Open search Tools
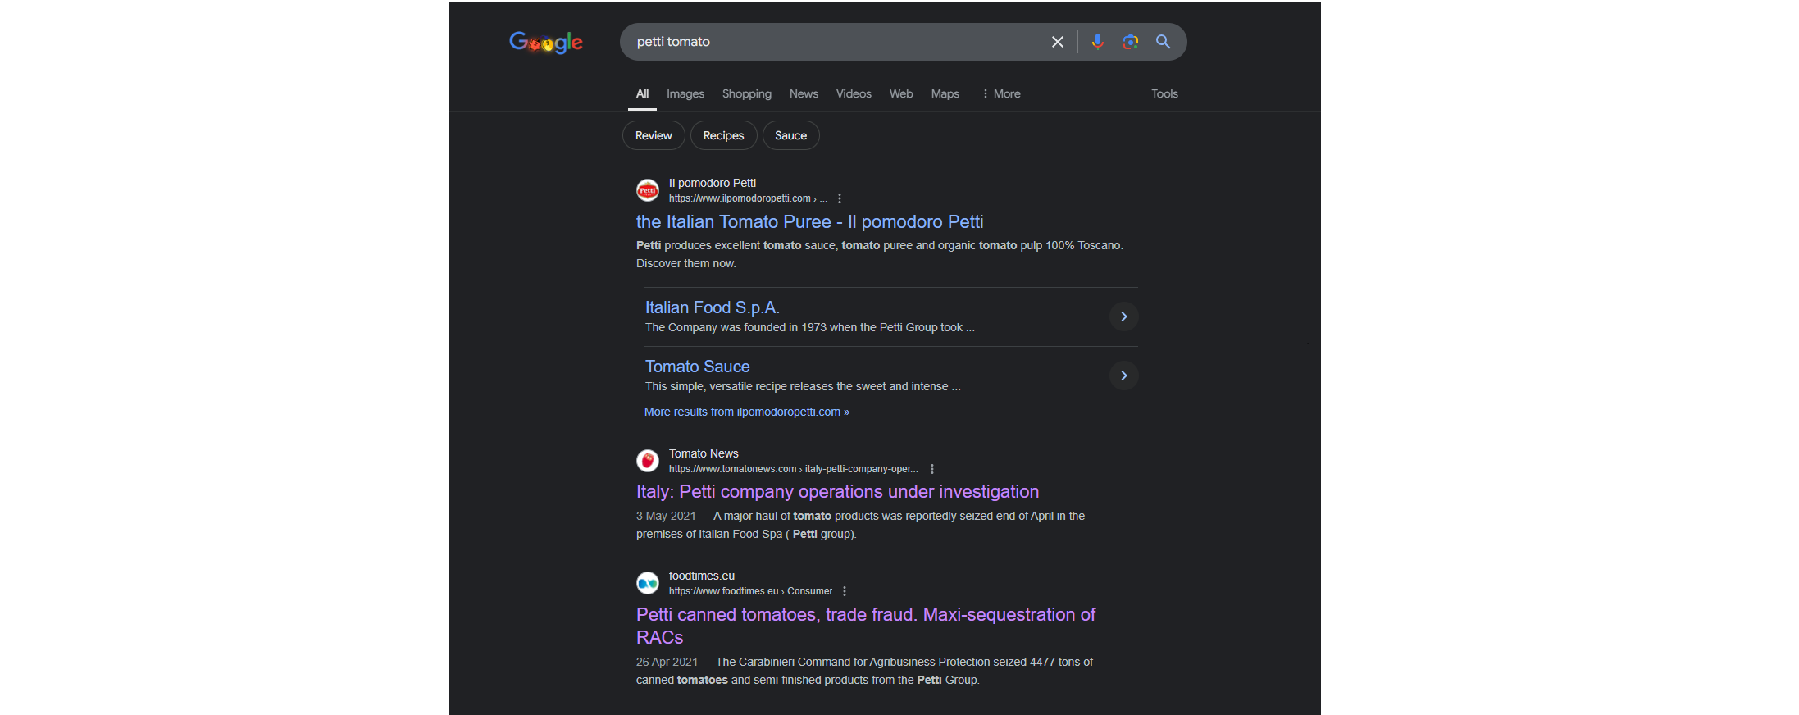Image resolution: width=1799 pixels, height=715 pixels. [1164, 93]
